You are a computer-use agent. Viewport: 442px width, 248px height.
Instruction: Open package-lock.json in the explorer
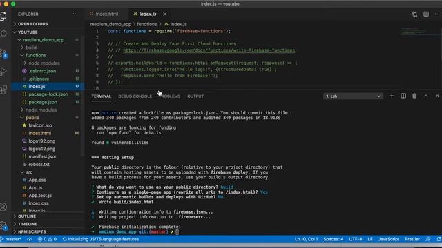[x=48, y=94]
